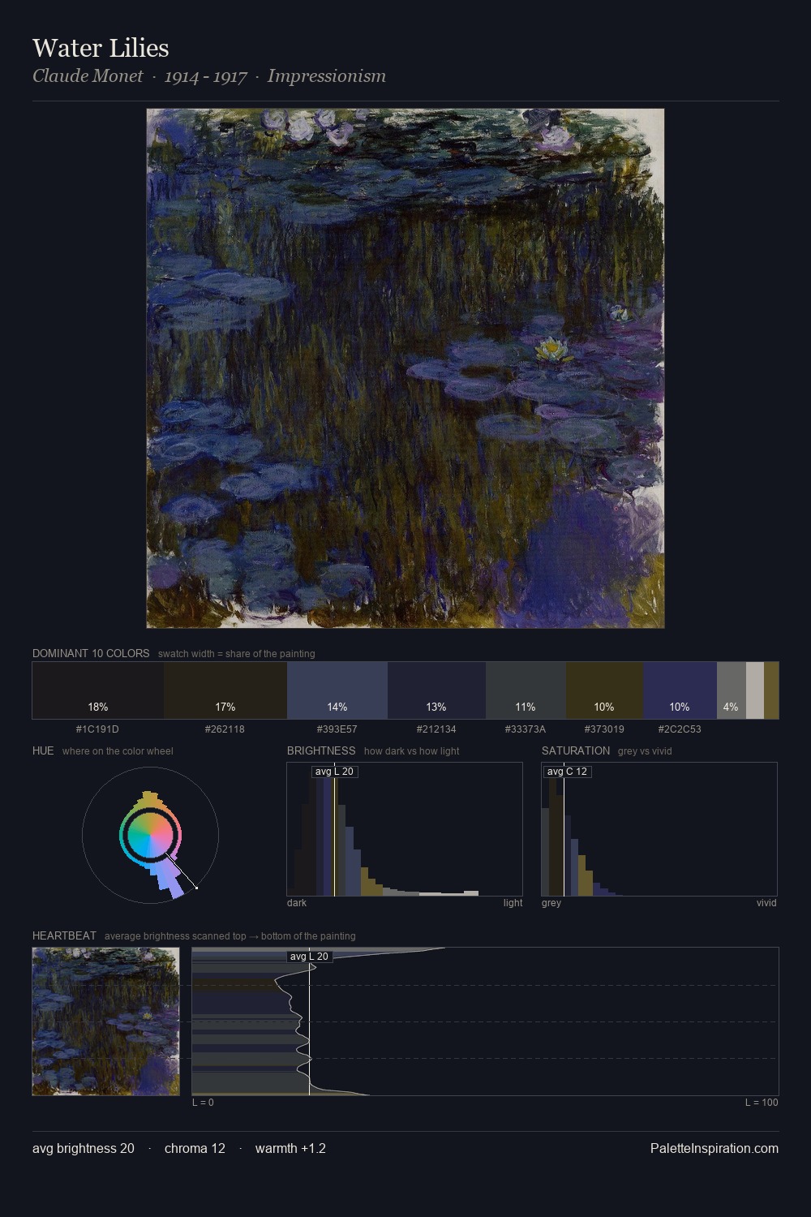Click the #2C2C53 hex label
The image size is (811, 1217).
[x=680, y=729]
